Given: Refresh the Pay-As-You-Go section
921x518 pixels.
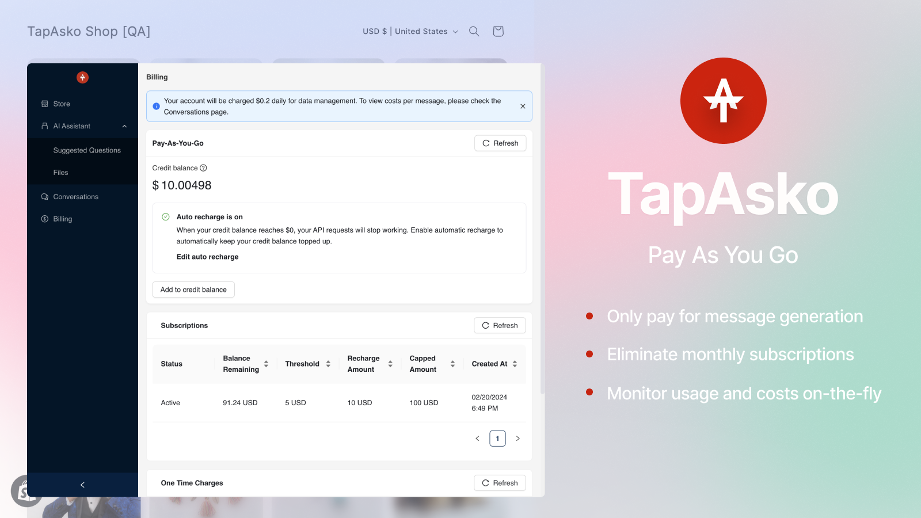Looking at the screenshot, I should (500, 143).
